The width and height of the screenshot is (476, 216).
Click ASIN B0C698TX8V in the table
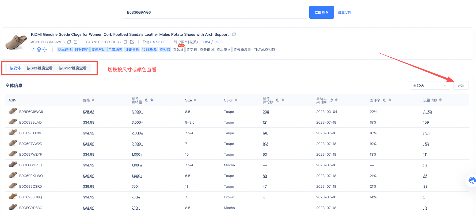click(30, 133)
